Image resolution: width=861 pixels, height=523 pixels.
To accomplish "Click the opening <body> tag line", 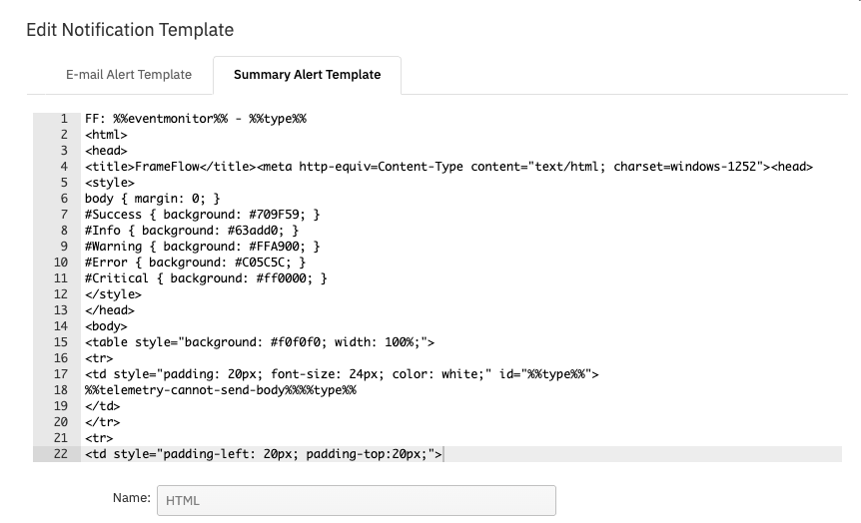I will pyautogui.click(x=106, y=326).
